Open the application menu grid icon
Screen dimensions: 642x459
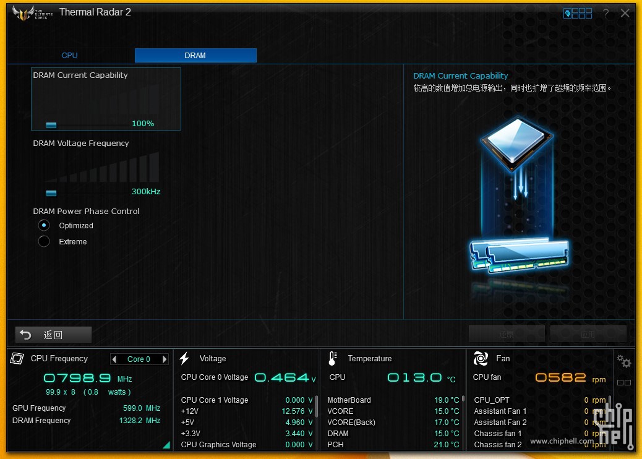pyautogui.click(x=578, y=14)
